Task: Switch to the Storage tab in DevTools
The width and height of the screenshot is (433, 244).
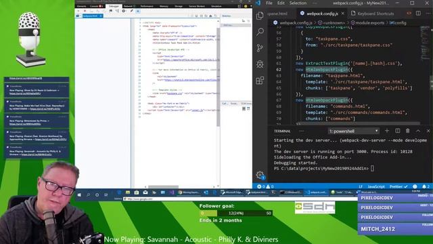Action: point(179,6)
